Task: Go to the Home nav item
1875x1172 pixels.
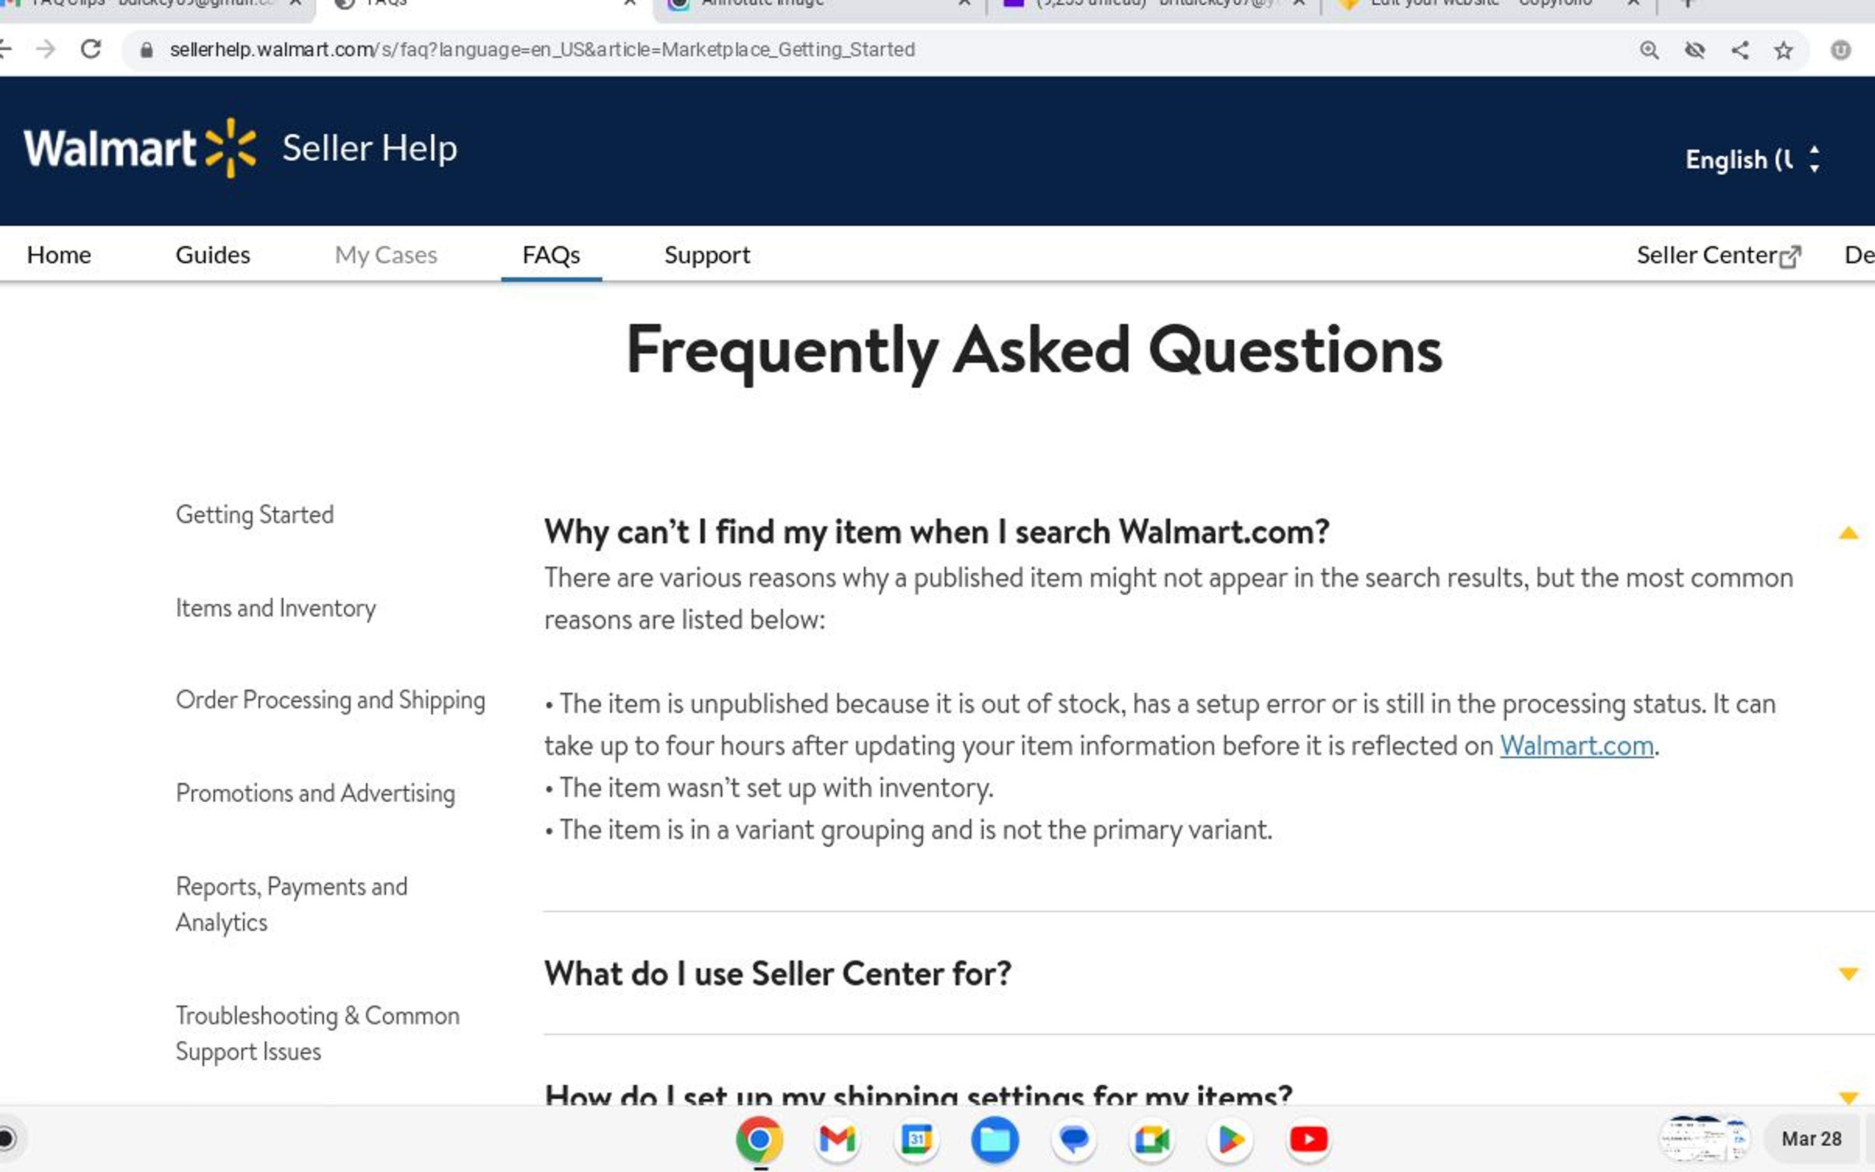Action: [59, 255]
